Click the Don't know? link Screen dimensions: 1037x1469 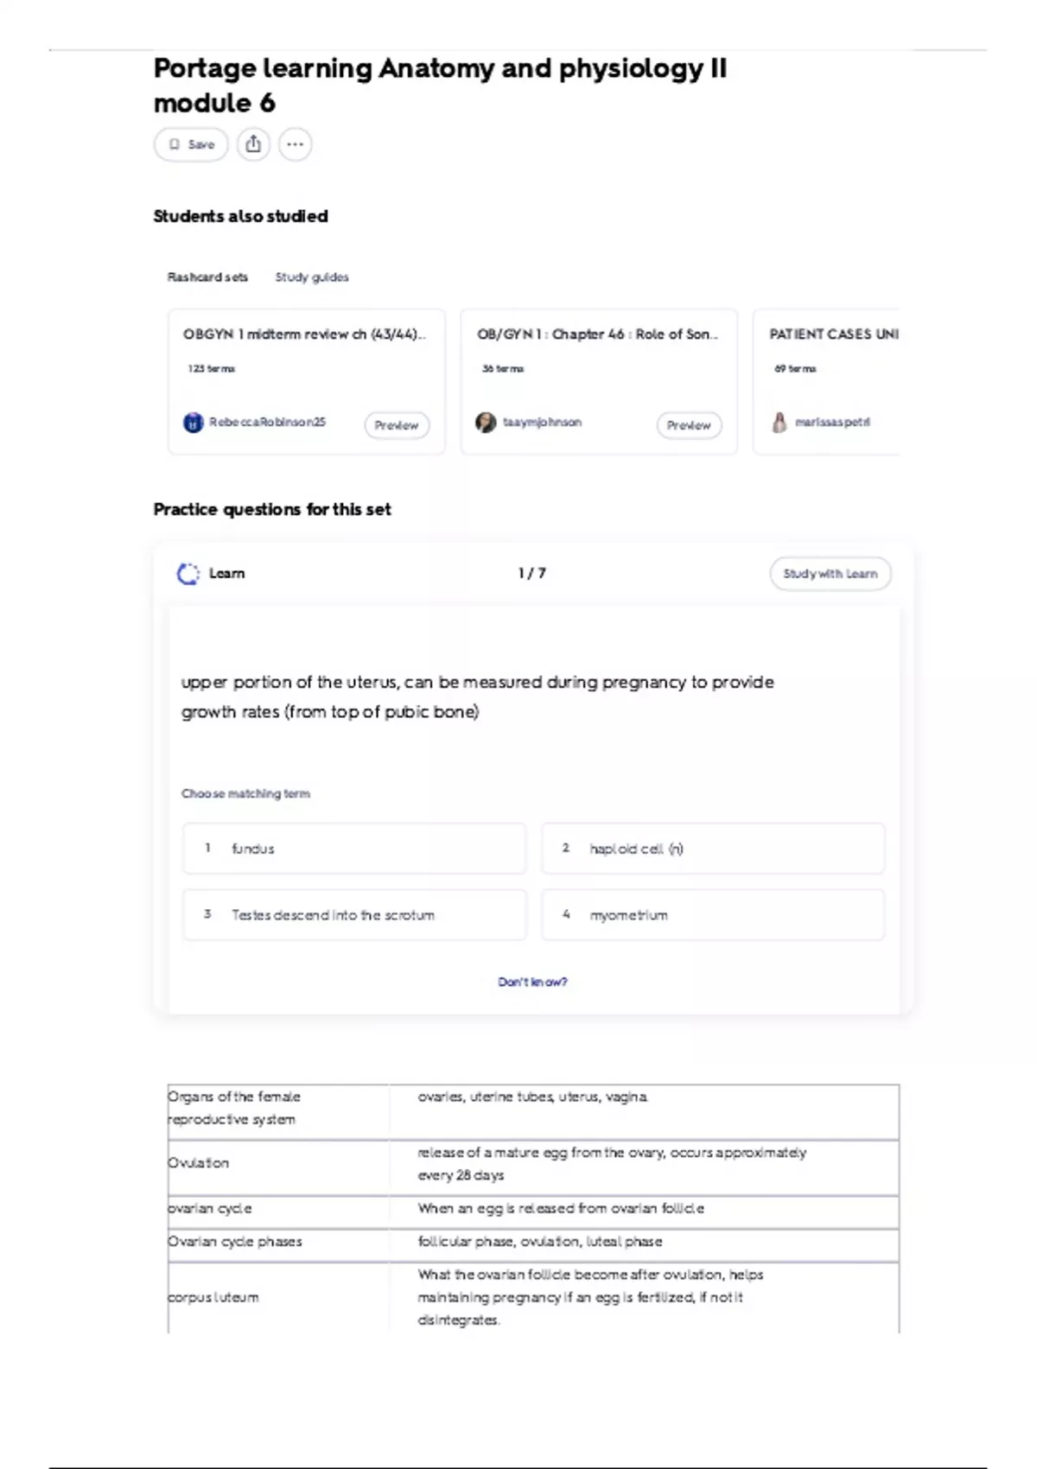point(532,982)
